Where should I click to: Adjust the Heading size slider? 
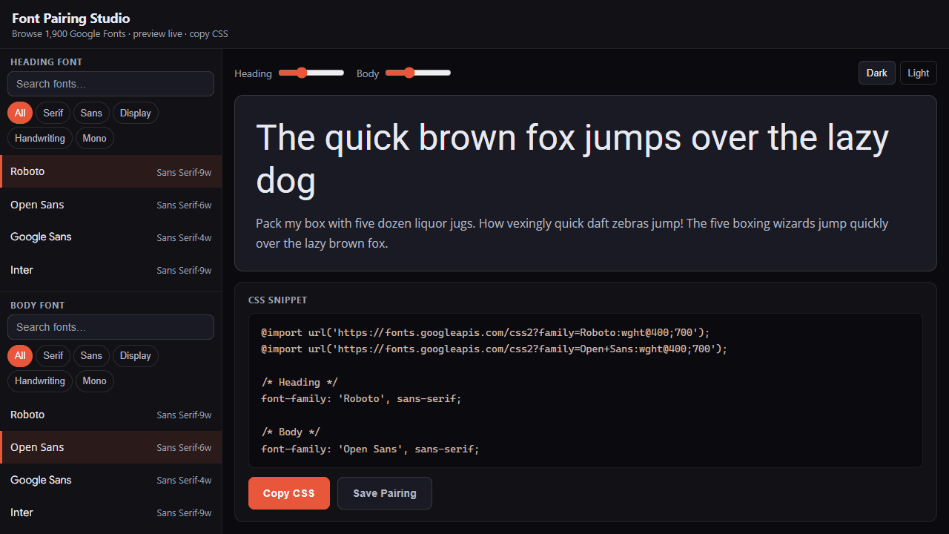[311, 73]
